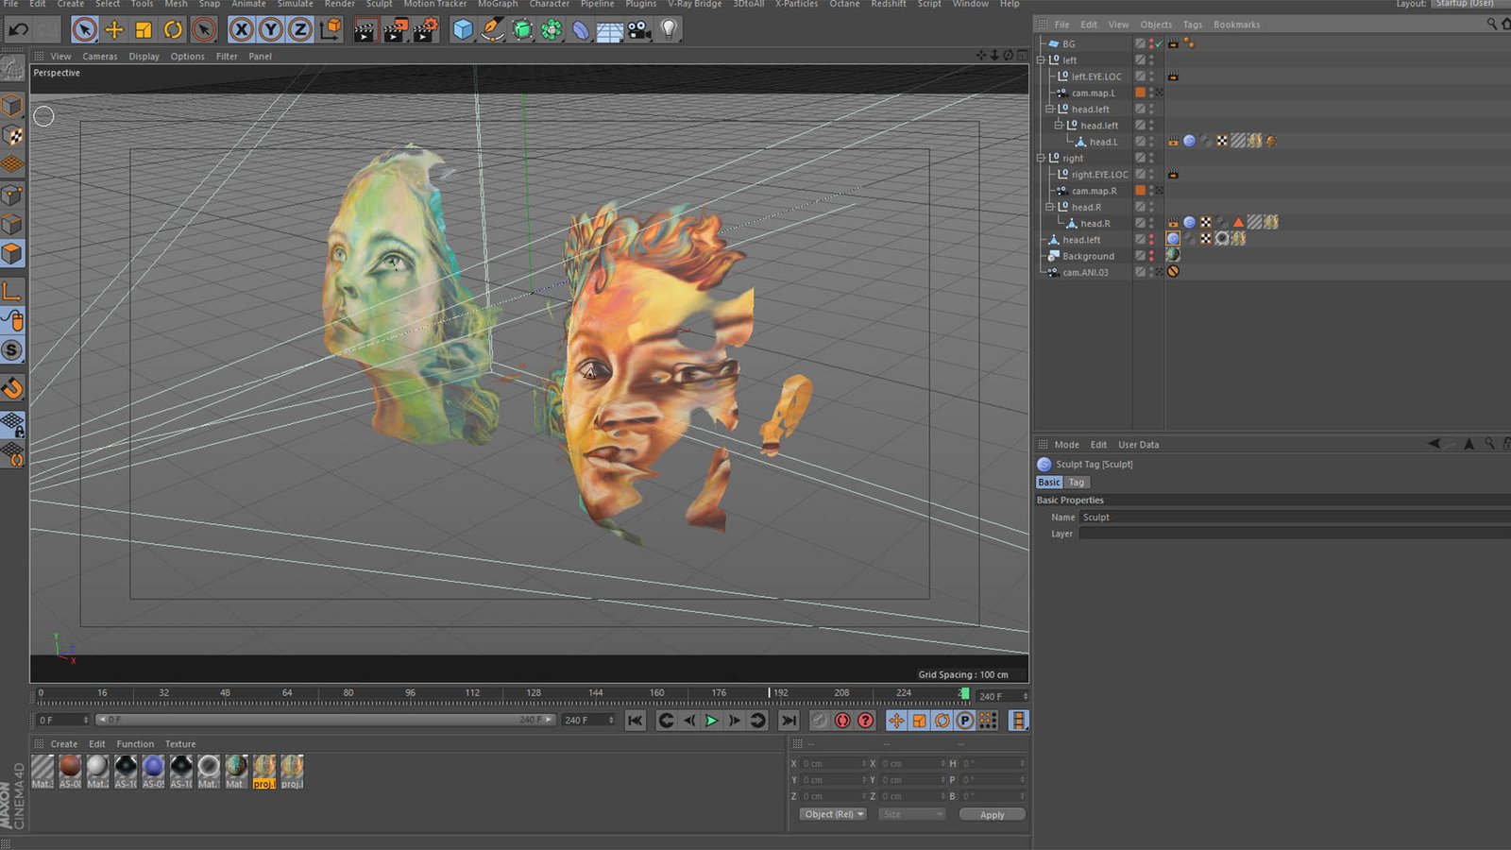Switch to the Tag tab in attributes
Screen dimensions: 1511x850
[1076, 483]
